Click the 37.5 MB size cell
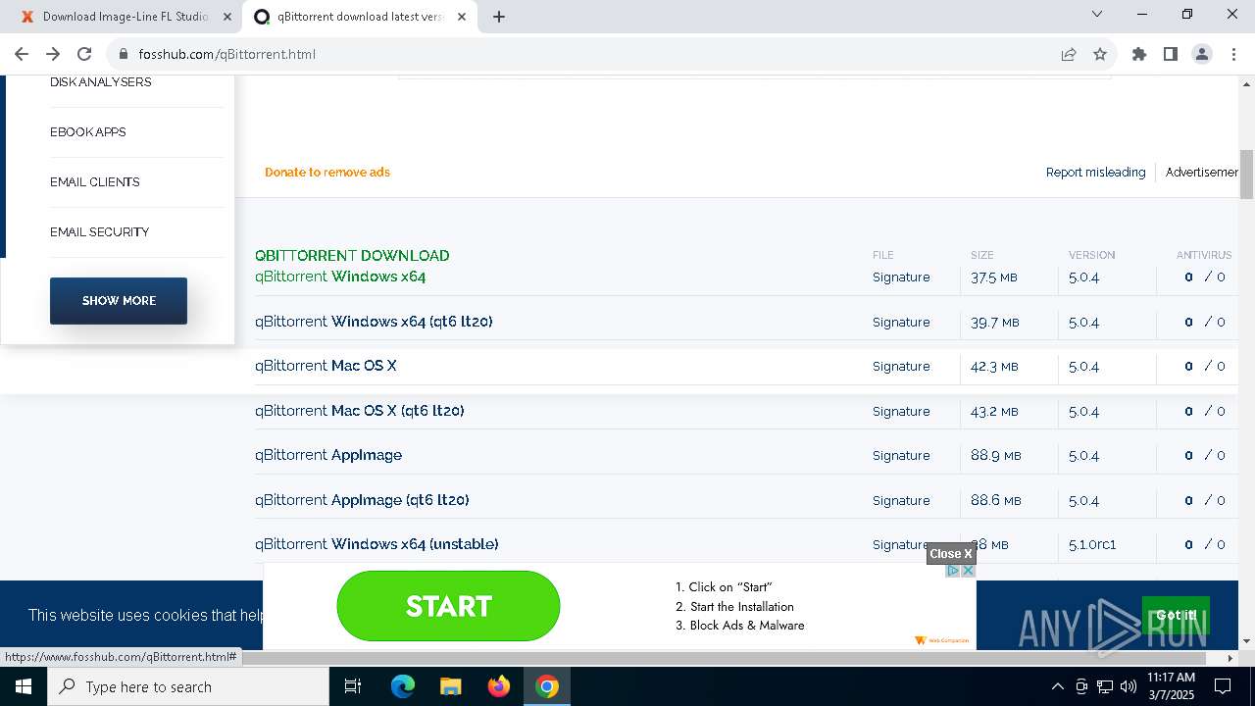Viewport: 1255px width, 706px height. point(994,277)
